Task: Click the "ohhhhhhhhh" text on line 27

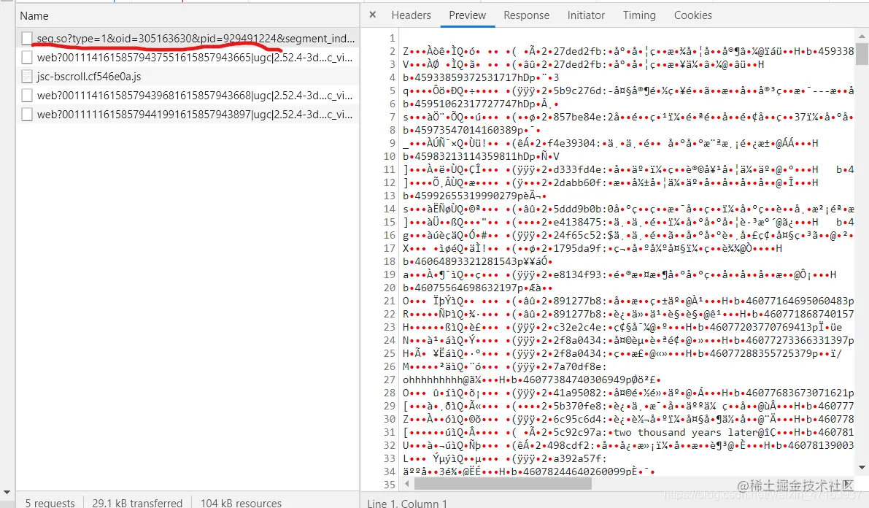Action: coord(432,380)
